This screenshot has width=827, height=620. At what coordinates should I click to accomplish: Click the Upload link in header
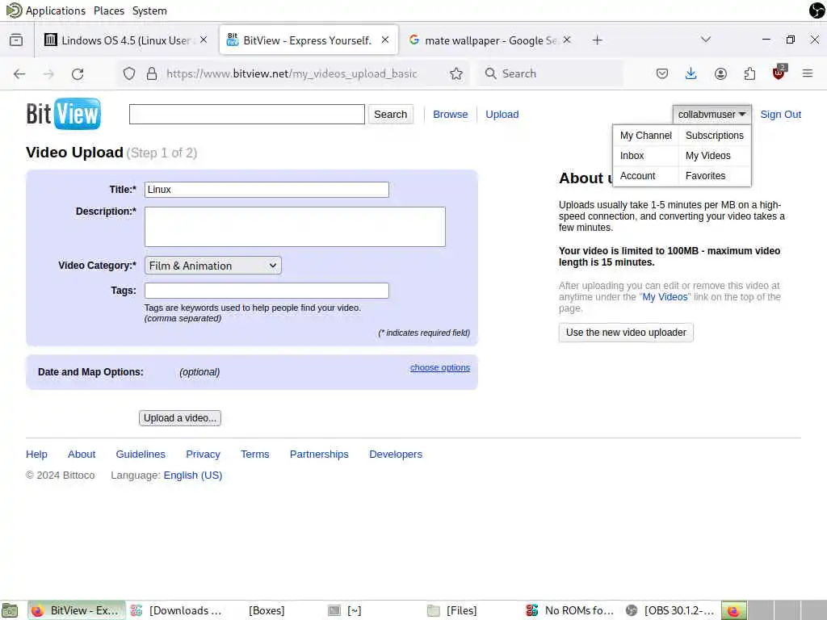(502, 115)
